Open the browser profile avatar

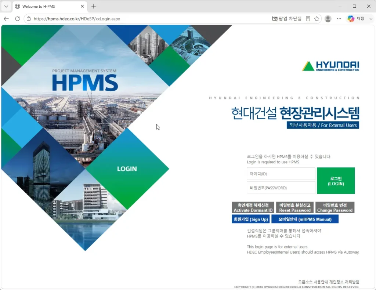click(328, 19)
